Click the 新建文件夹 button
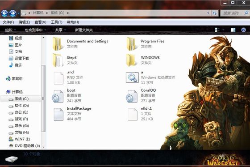The height and width of the screenshot is (167, 250). pyautogui.click(x=84, y=30)
